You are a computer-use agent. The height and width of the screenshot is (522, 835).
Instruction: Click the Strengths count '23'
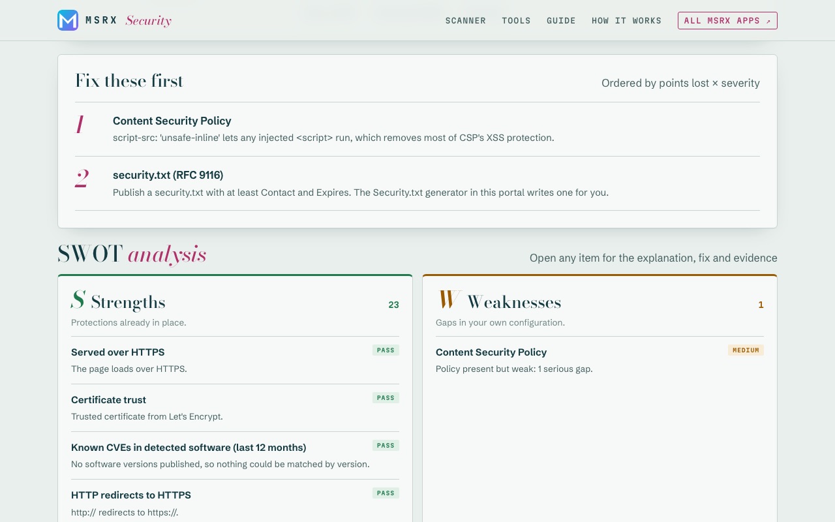pyautogui.click(x=393, y=305)
